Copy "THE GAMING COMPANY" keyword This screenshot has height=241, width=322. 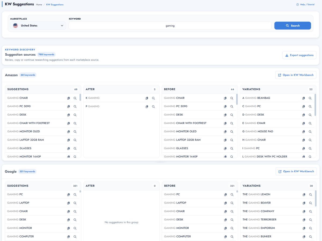click(304, 212)
